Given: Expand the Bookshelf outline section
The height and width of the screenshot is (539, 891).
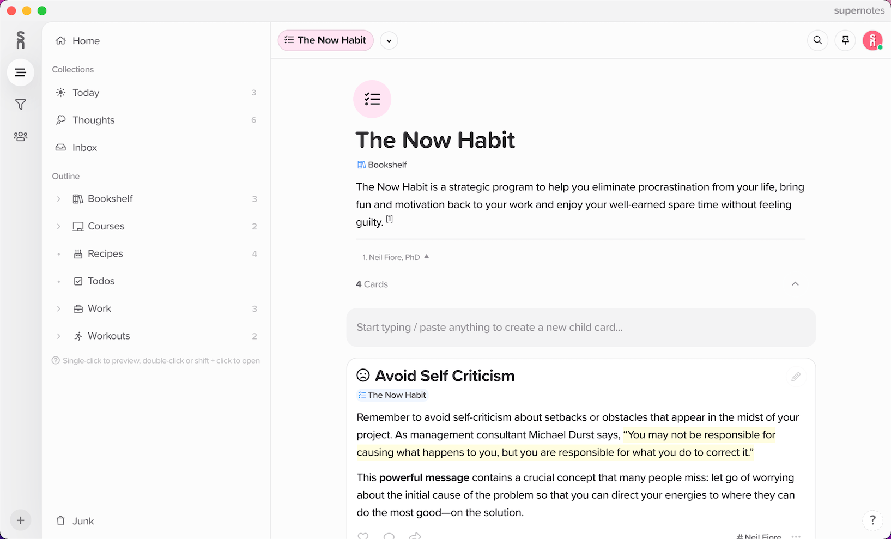Looking at the screenshot, I should (x=59, y=199).
